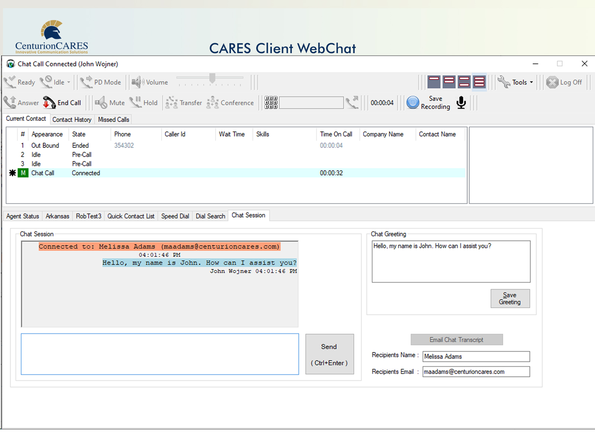Click the chat message input box
Screen dimensions: 595x446
pyautogui.click(x=160, y=354)
